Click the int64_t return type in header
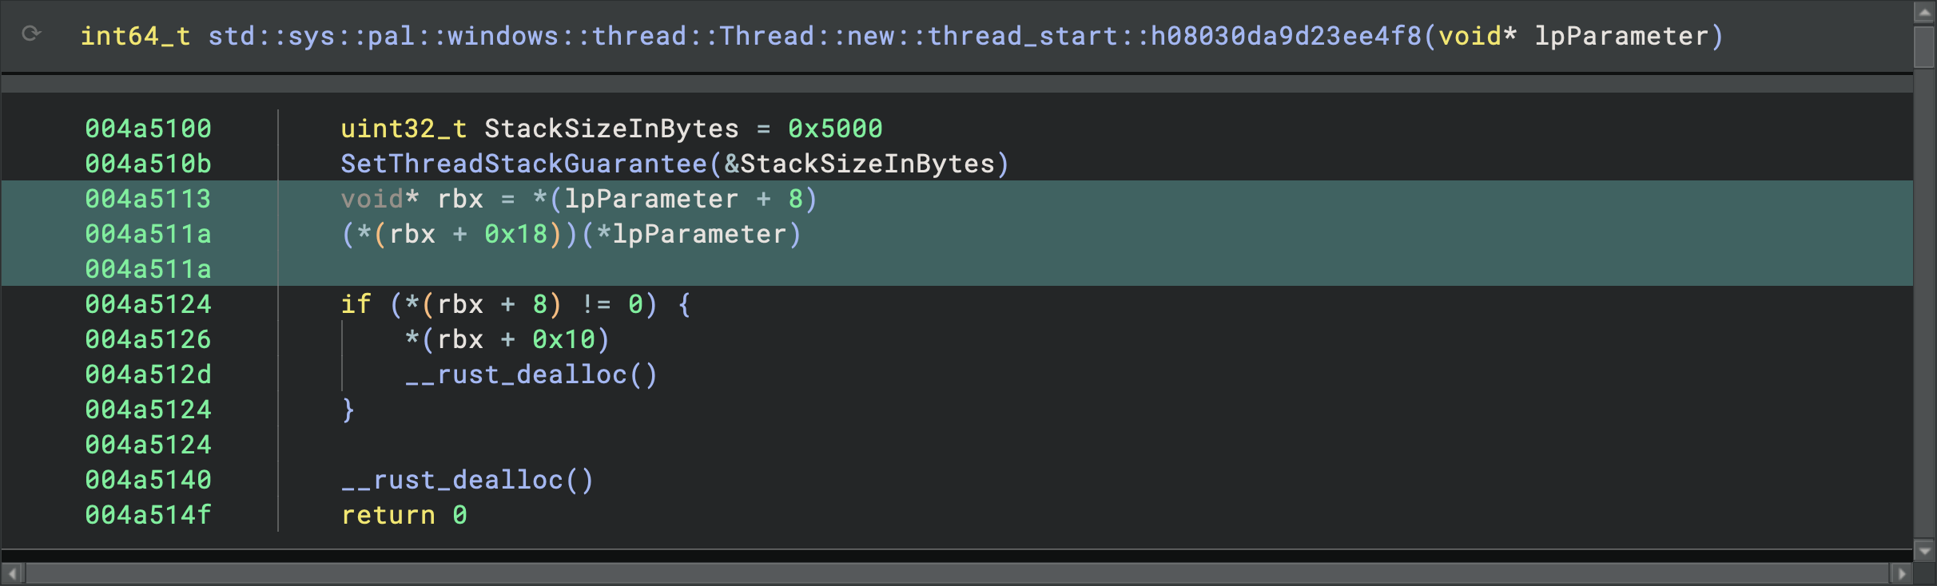Image resolution: width=1937 pixels, height=586 pixels. point(135,36)
